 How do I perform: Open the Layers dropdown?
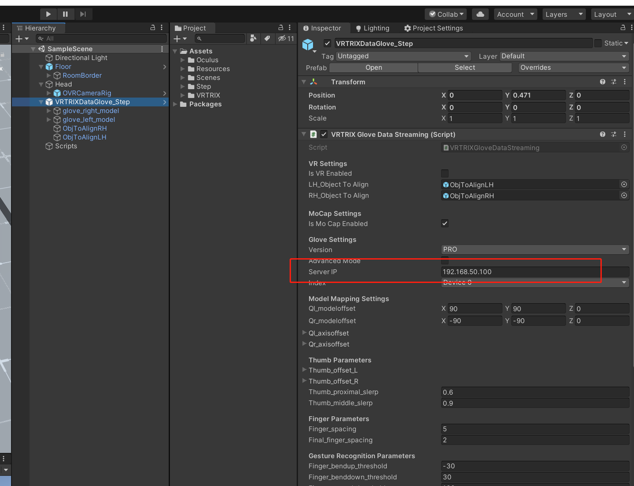click(564, 15)
